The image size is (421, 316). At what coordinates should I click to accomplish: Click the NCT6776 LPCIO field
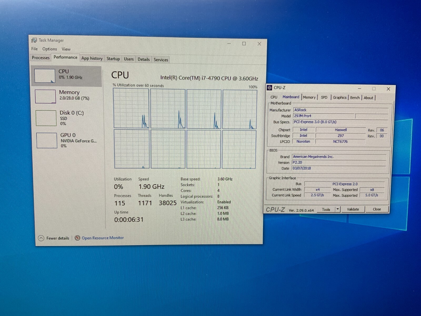tap(340, 141)
